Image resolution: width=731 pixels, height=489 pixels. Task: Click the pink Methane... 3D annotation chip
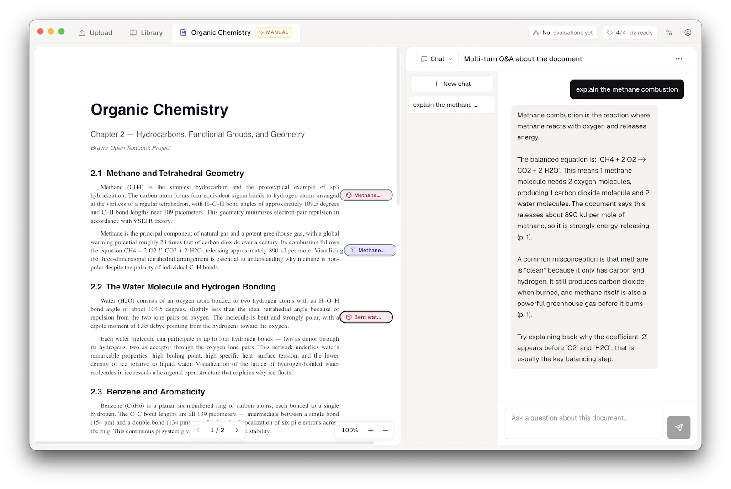click(366, 195)
